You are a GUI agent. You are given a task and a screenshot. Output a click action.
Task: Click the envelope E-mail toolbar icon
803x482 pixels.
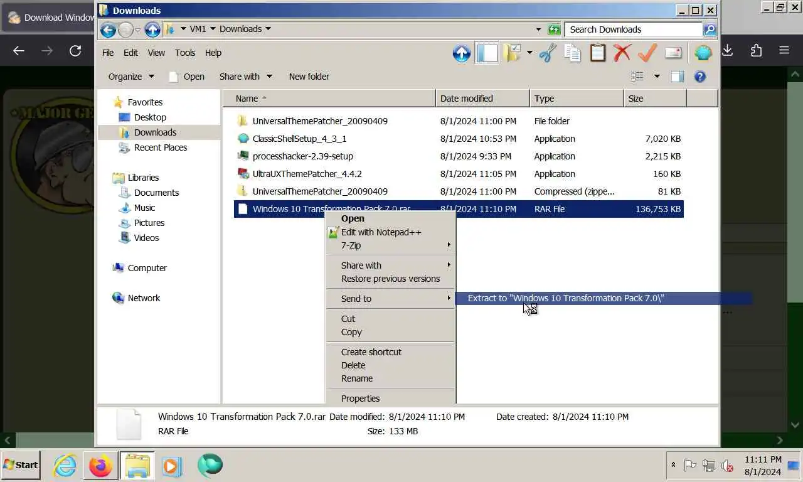tap(673, 53)
